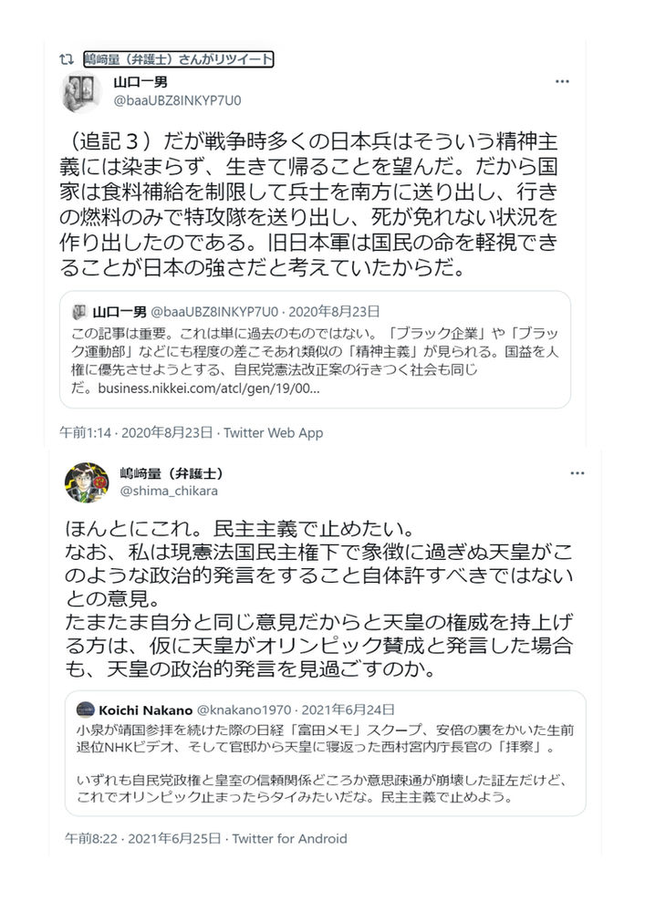The height and width of the screenshot is (912, 645).
Task: Click Koichi Nakano's small avatar icon
Action: pyautogui.click(x=85, y=709)
